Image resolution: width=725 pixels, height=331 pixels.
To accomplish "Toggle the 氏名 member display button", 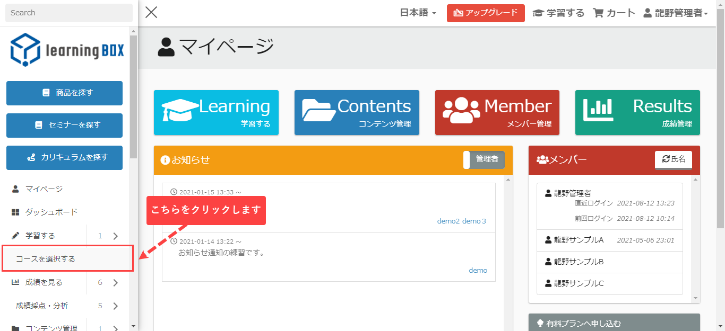I will [x=674, y=159].
